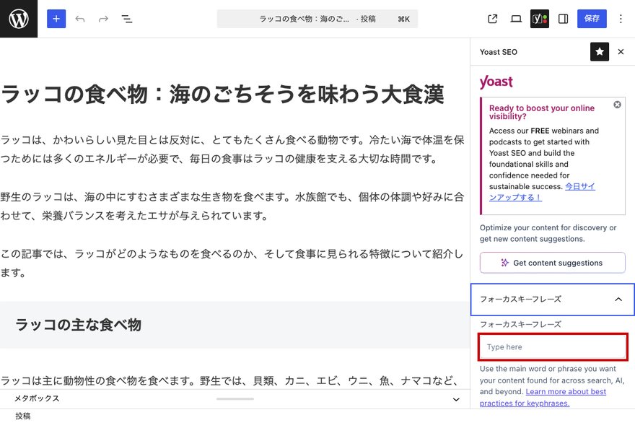
Task: Click the Yoast logo in sidebar
Action: [x=496, y=82]
